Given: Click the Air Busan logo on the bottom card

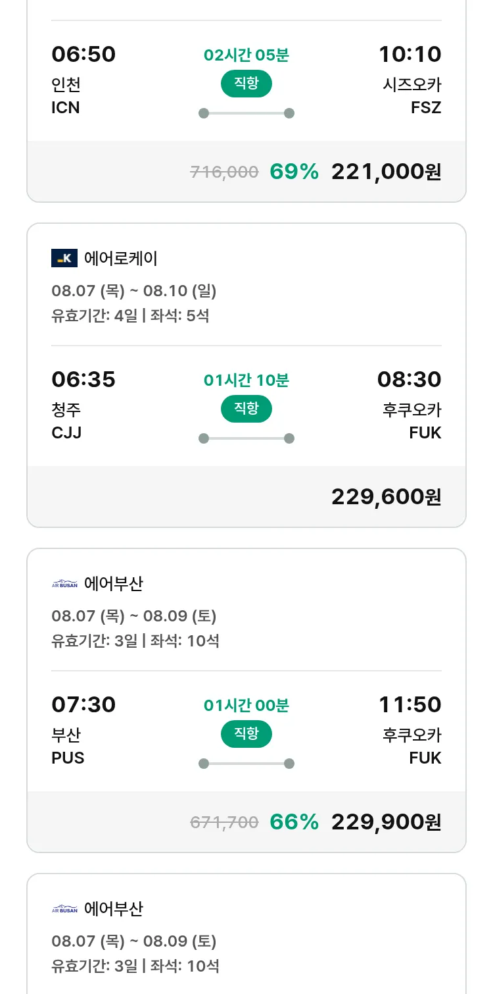Looking at the screenshot, I should tap(64, 909).
